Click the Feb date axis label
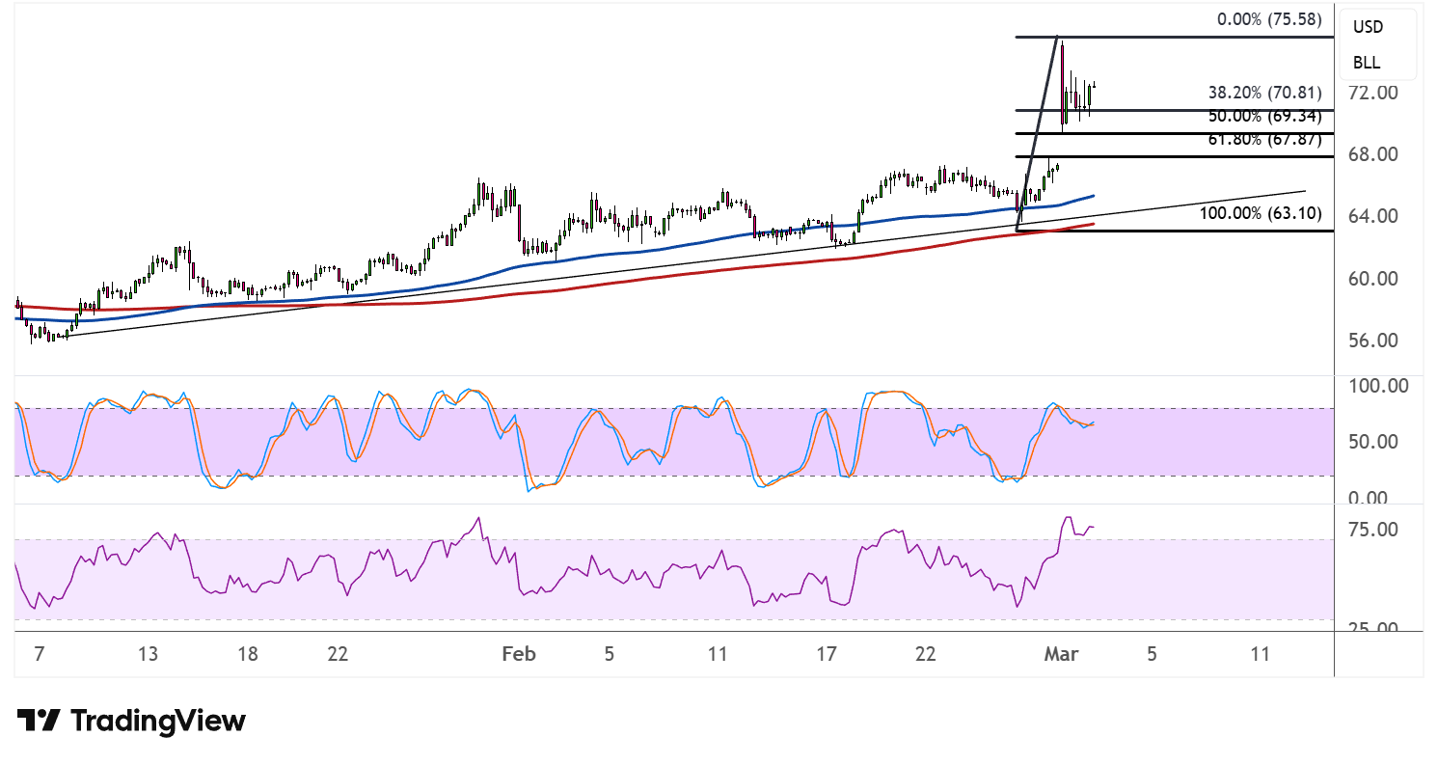The height and width of the screenshot is (764, 1438). pyautogui.click(x=518, y=654)
